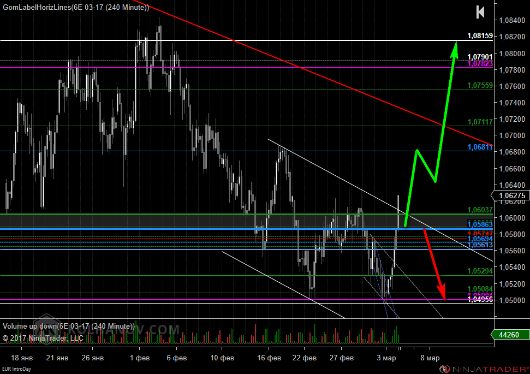Click the 1,06600 price axis tick

pyautogui.click(x=512, y=168)
